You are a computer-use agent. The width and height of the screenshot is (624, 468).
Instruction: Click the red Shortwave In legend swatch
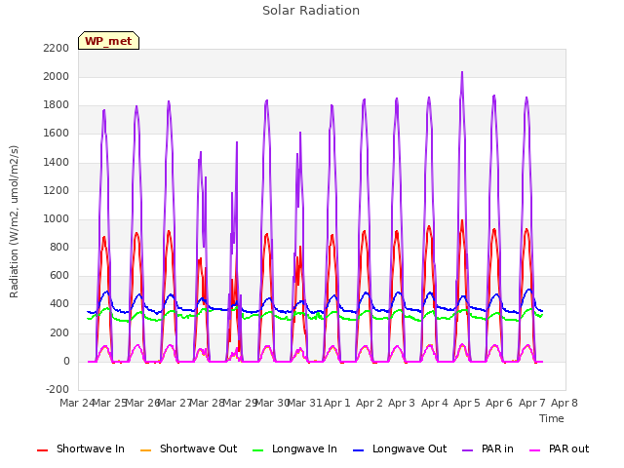pos(43,450)
